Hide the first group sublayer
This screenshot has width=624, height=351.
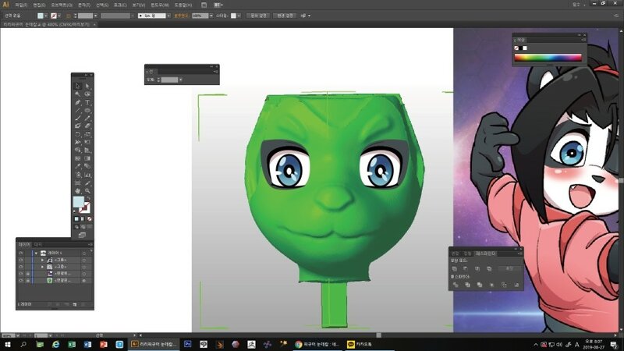pos(21,260)
